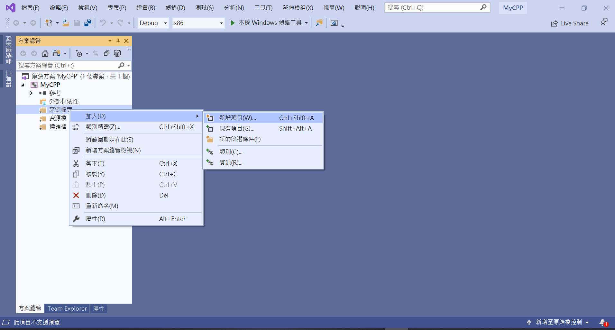
Task: Click the Save All toolbar icon
Action: [x=87, y=23]
